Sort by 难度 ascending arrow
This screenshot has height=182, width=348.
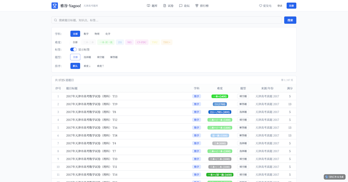point(100,66)
